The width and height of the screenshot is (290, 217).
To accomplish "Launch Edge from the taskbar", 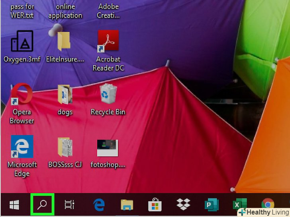I will [98, 205].
